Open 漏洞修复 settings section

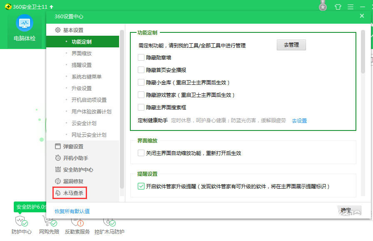pyautogui.click(x=73, y=181)
